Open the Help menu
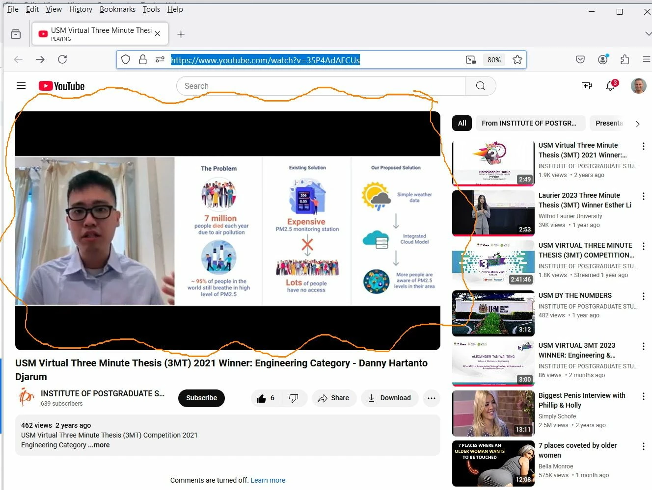This screenshot has height=490, width=652. [x=175, y=9]
